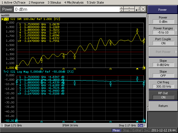Click marker 3 triangle on S21 x-axis
This screenshot has width=178, height=133.
[x=64, y=122]
